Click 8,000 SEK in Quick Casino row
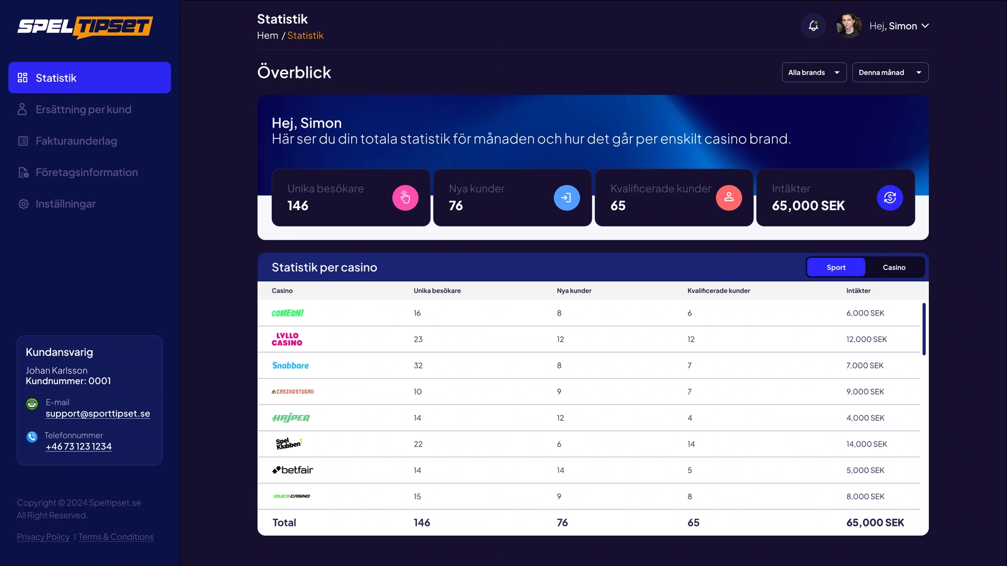The height and width of the screenshot is (566, 1007). tap(865, 496)
